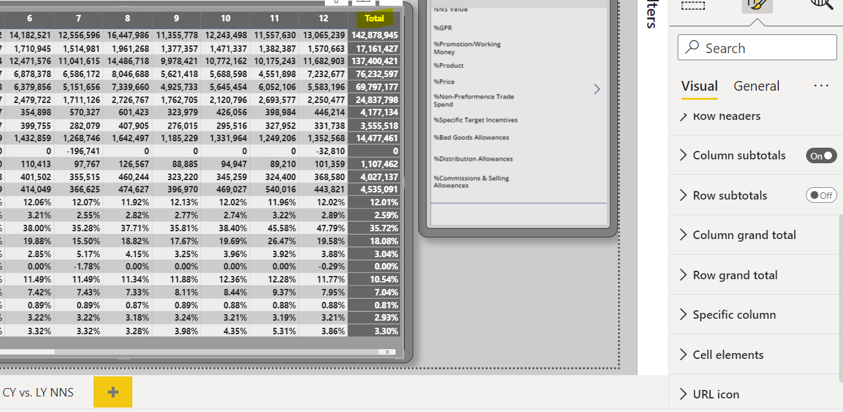Click into the format Search field

757,47
